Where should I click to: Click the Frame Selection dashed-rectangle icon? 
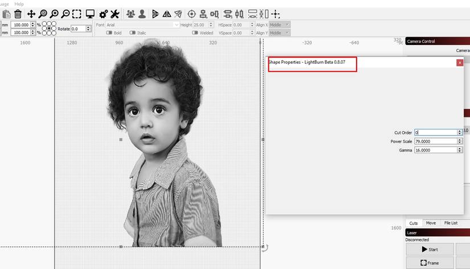click(77, 14)
